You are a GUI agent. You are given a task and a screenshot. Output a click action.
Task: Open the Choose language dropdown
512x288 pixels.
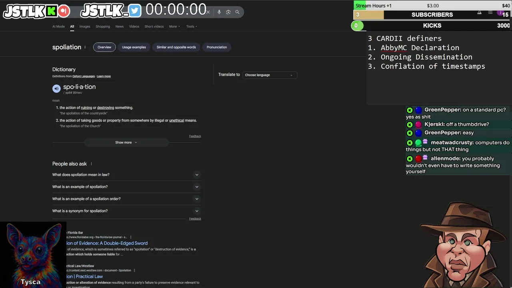point(269,75)
